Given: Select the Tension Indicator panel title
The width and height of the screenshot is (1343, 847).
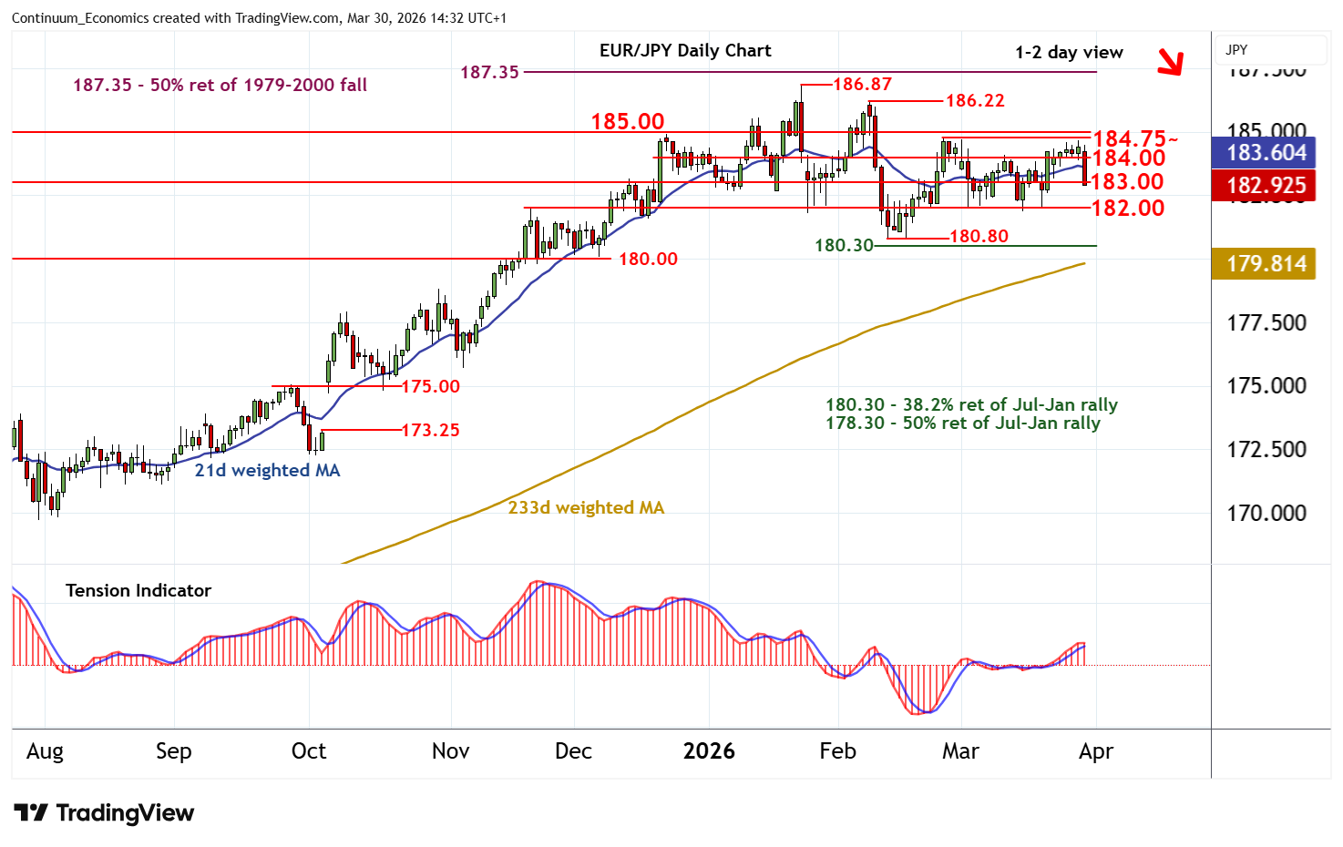Looking at the screenshot, I should point(138,591).
